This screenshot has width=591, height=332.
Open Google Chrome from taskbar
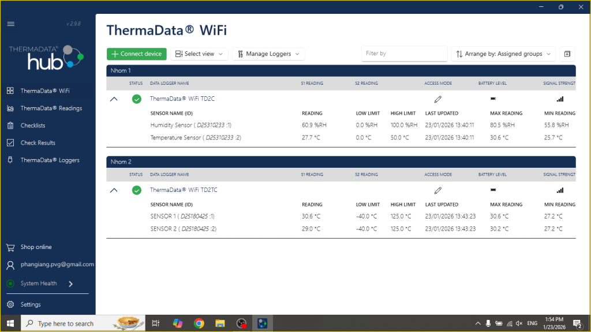coord(199,323)
